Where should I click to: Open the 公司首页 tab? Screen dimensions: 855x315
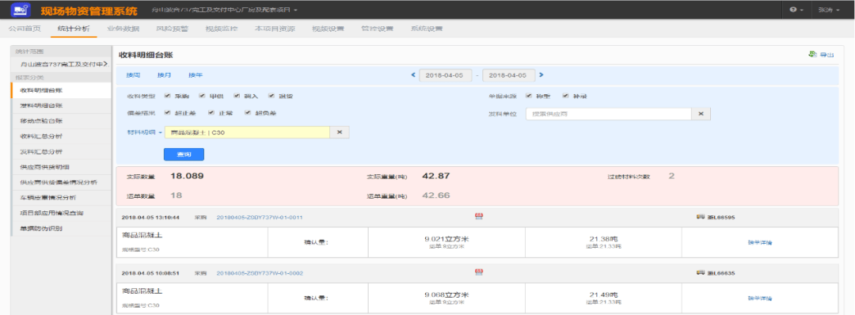(25, 28)
